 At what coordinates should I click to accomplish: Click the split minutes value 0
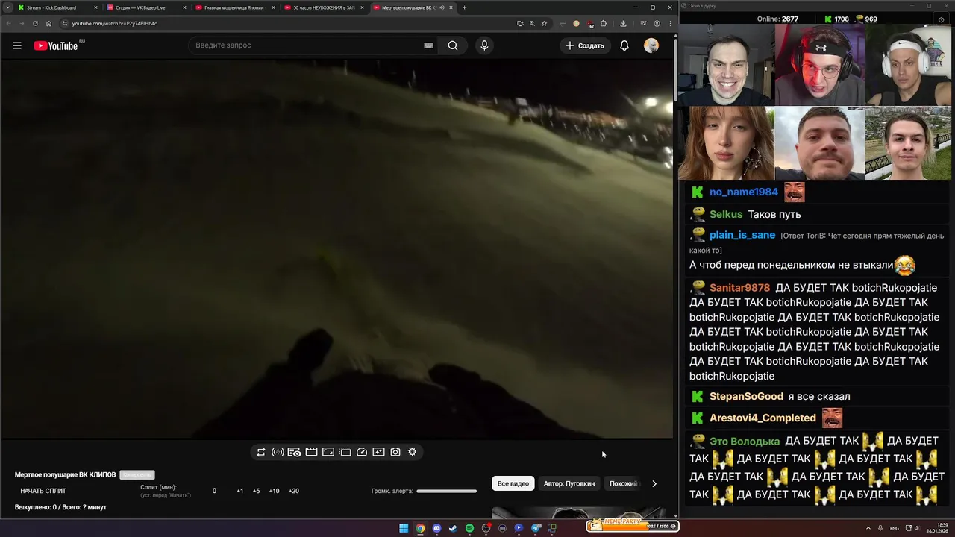[x=214, y=491]
